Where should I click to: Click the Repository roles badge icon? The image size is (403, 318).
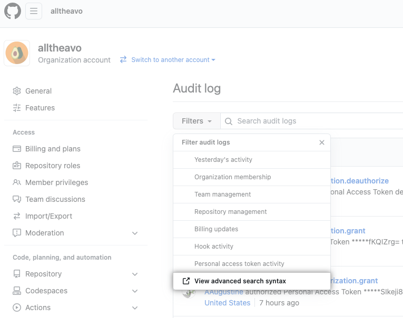click(x=17, y=166)
